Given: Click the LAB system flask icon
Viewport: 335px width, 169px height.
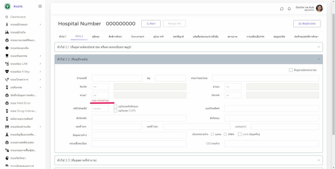Looking at the screenshot, I should pos(7,64).
